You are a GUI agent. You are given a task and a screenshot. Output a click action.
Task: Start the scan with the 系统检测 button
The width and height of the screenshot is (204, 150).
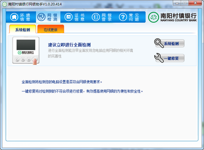click(x=173, y=43)
